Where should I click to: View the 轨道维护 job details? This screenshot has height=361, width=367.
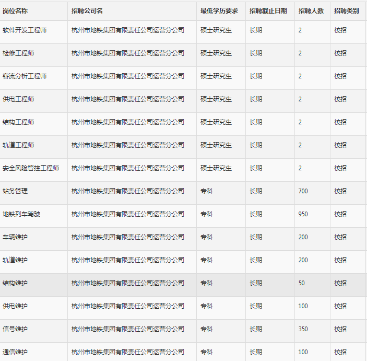click(15, 260)
